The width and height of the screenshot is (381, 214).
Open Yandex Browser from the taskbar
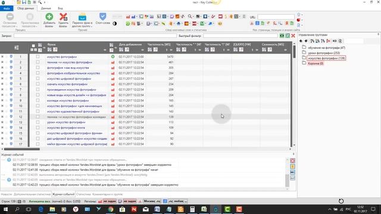[76, 209]
